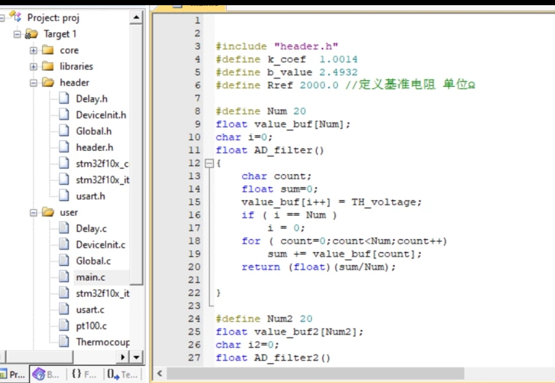Select Delay.c under user folder
This screenshot has width=555, height=383.
pyautogui.click(x=91, y=229)
